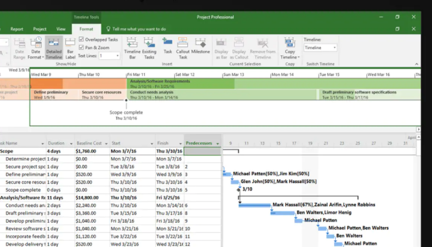Select the Scope complete milestone on timeline
Screen dimensions: 432x247
click(126, 100)
